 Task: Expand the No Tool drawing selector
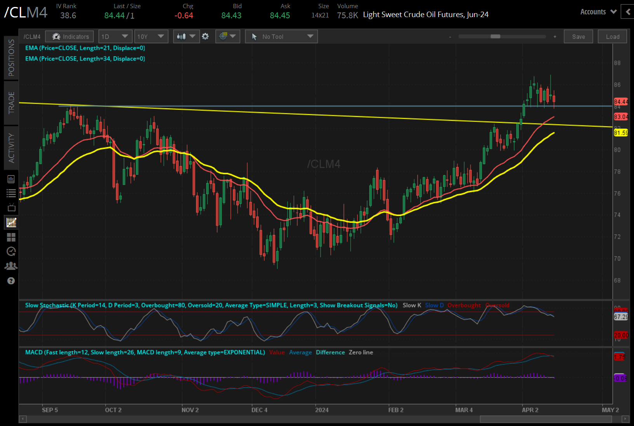click(281, 37)
